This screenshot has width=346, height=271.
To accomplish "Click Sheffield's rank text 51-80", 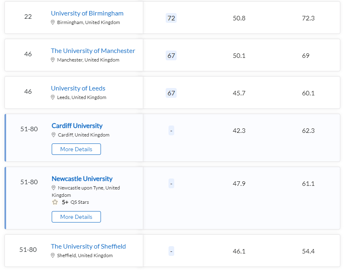I will pos(28,250).
